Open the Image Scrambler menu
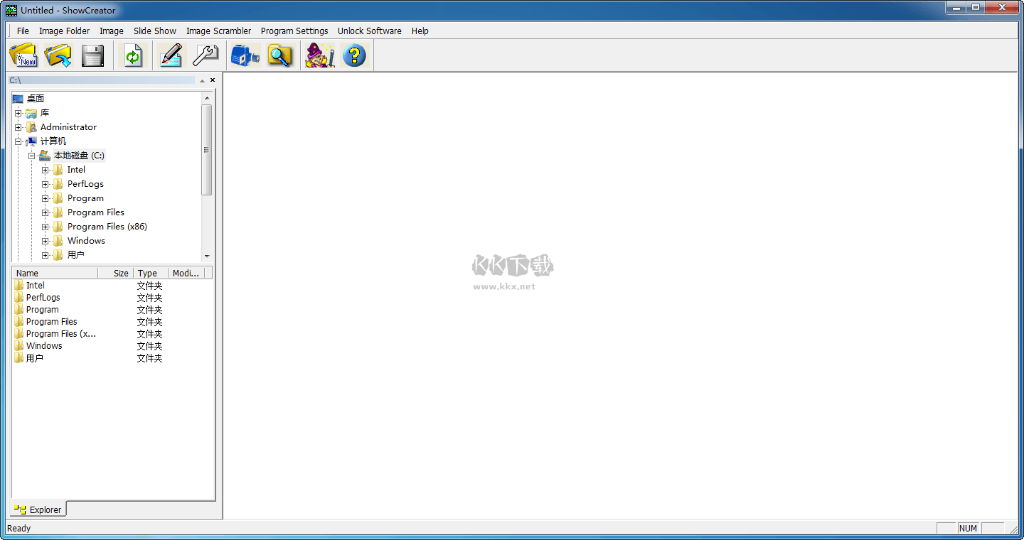This screenshot has width=1024, height=540. (x=218, y=31)
